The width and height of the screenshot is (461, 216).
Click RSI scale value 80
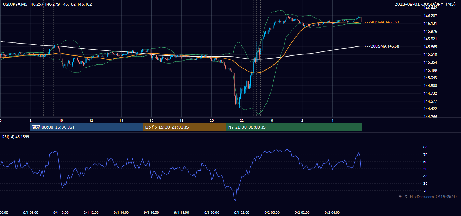pos(426,147)
